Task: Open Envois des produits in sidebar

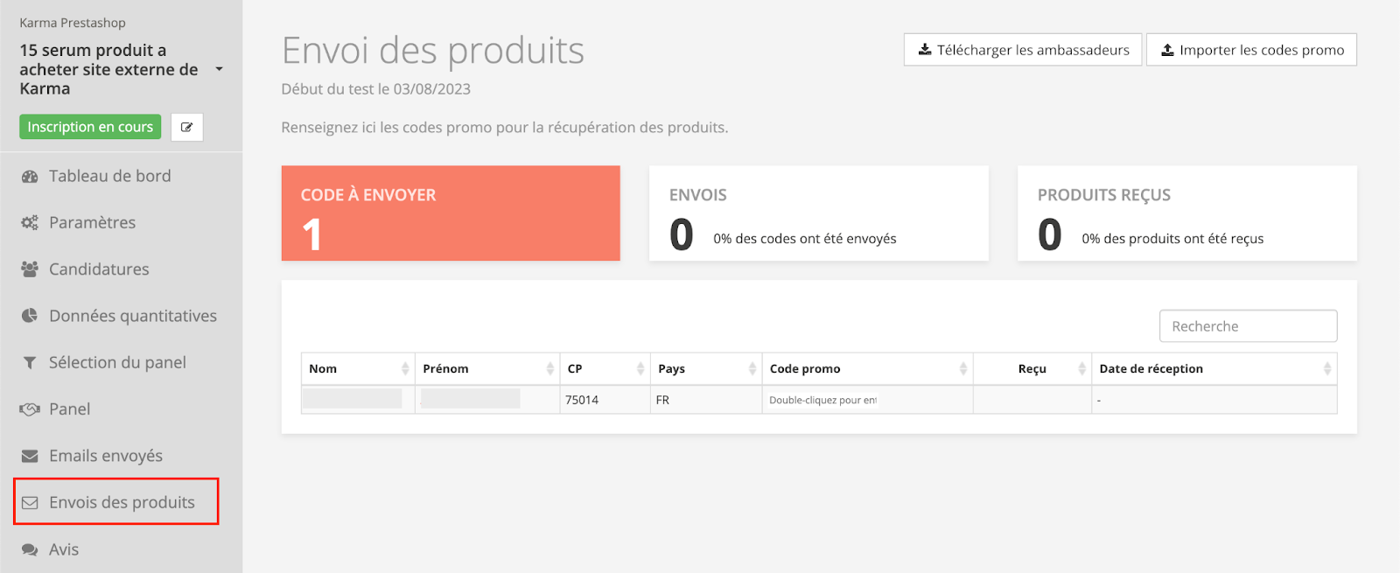Action: coord(121,502)
